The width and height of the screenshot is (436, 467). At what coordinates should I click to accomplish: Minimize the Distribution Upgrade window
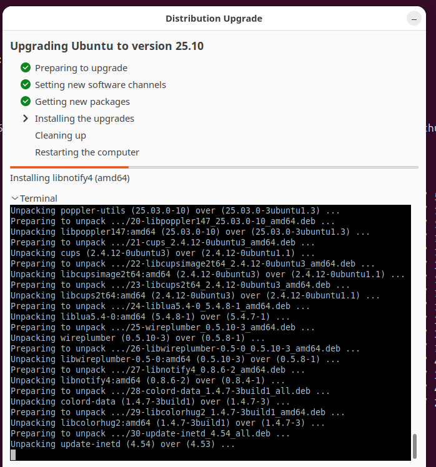[414, 19]
